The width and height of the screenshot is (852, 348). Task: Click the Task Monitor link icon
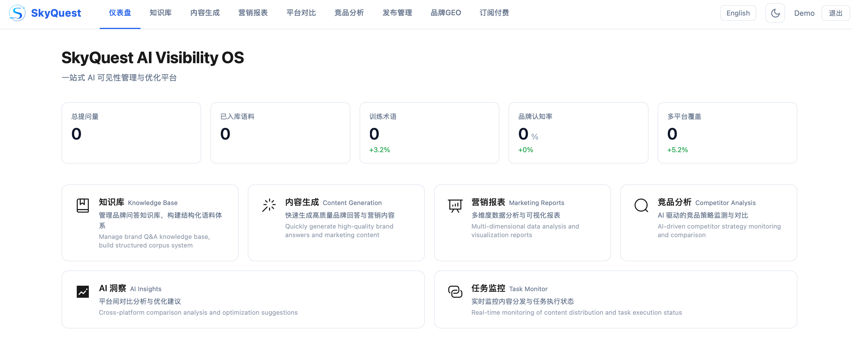pos(455,291)
